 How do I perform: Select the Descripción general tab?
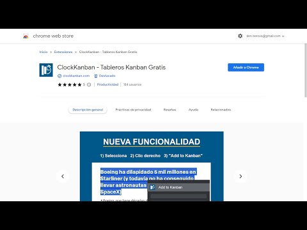(88, 110)
